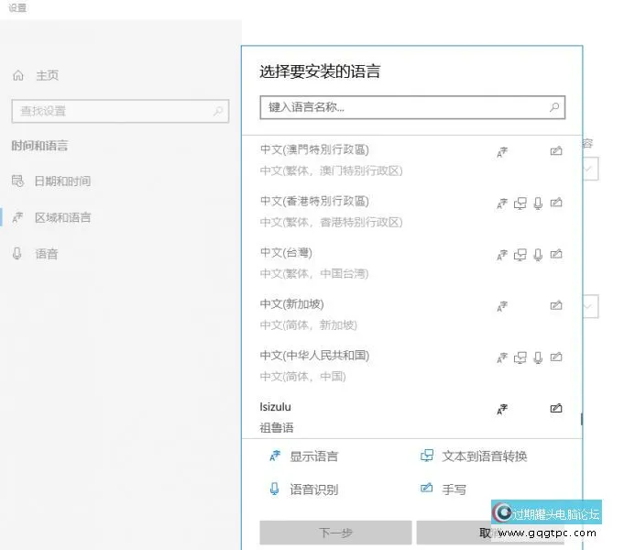
Task: Open 语音 settings page
Action: tap(47, 254)
